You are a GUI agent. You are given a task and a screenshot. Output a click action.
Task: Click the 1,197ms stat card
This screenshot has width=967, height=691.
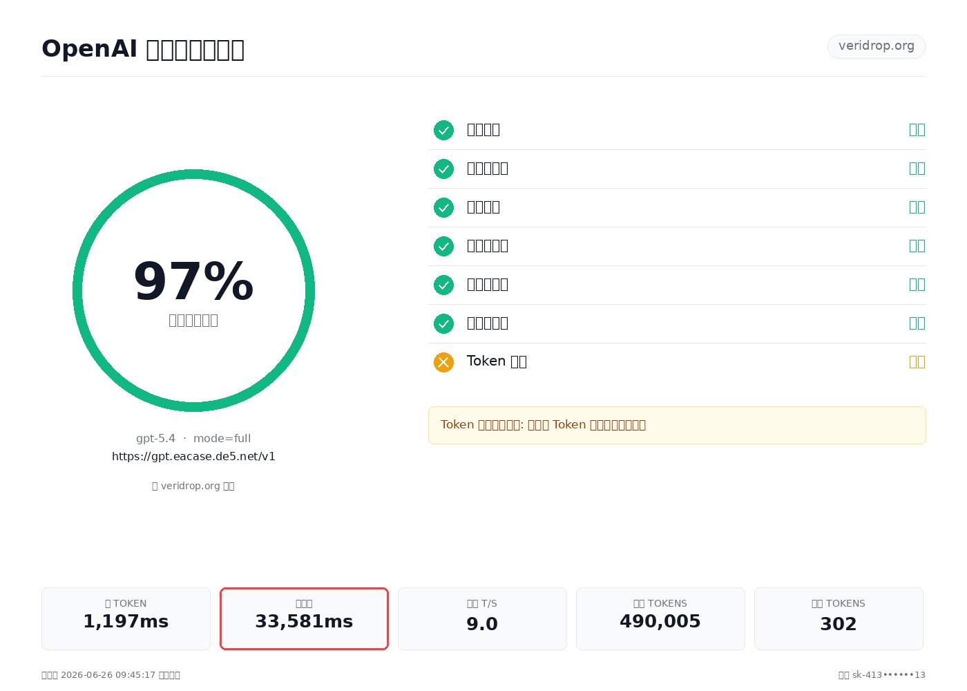126,618
